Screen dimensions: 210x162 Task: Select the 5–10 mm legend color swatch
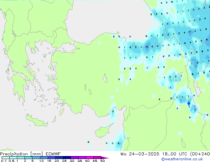[36, 158]
